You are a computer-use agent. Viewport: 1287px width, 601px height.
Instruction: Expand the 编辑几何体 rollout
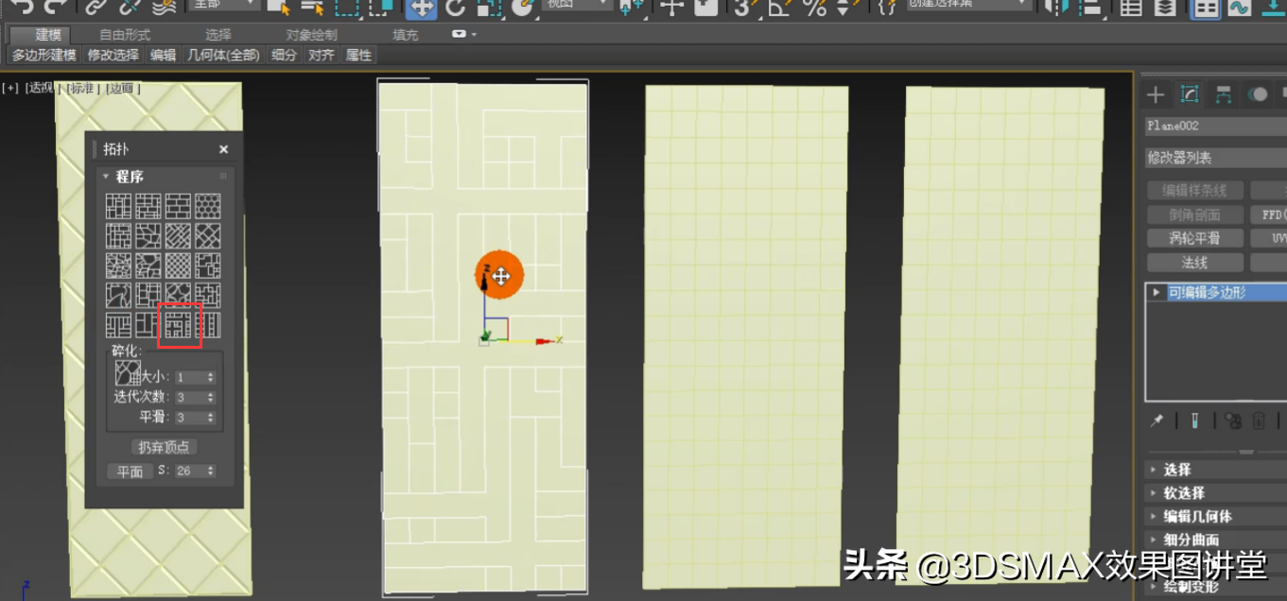click(1216, 517)
